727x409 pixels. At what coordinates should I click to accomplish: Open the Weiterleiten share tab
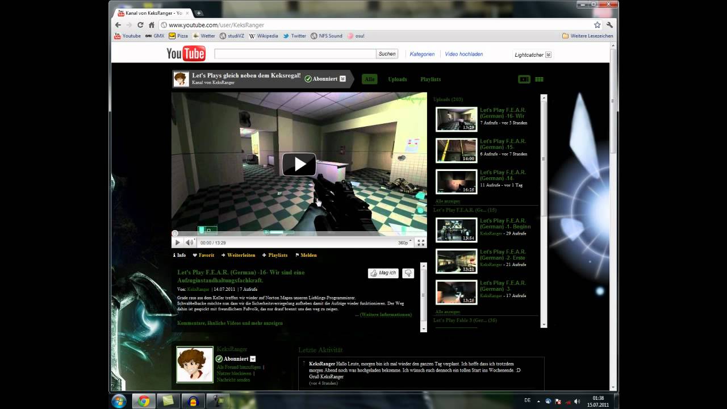point(239,255)
